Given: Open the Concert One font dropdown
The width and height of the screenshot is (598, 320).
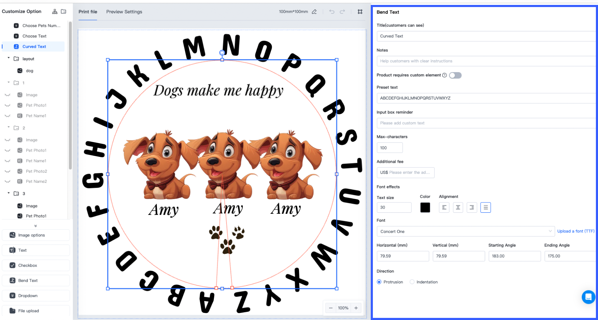Looking at the screenshot, I should pos(466,231).
